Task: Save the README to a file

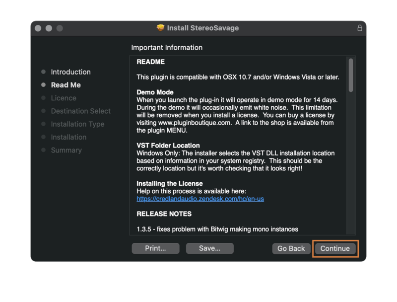Action: point(209,248)
